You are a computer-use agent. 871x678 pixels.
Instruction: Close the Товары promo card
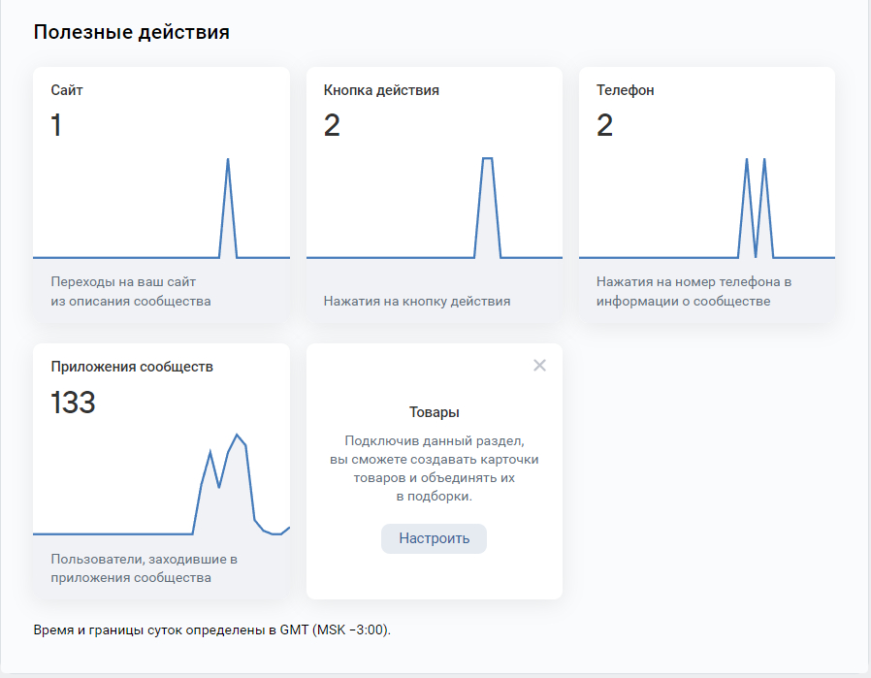(540, 366)
